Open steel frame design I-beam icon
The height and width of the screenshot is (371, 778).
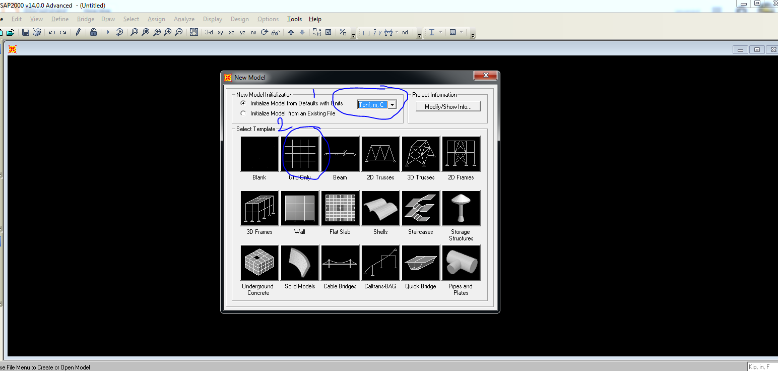click(432, 32)
